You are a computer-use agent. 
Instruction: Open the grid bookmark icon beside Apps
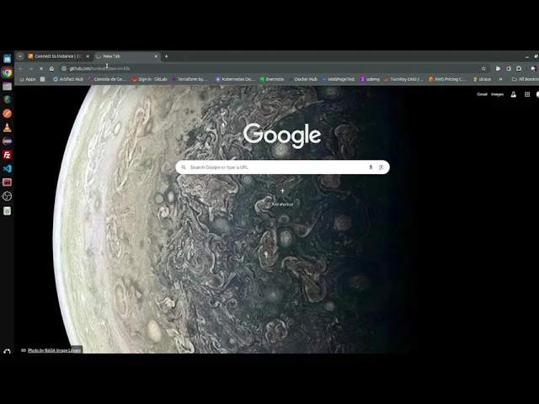click(43, 79)
